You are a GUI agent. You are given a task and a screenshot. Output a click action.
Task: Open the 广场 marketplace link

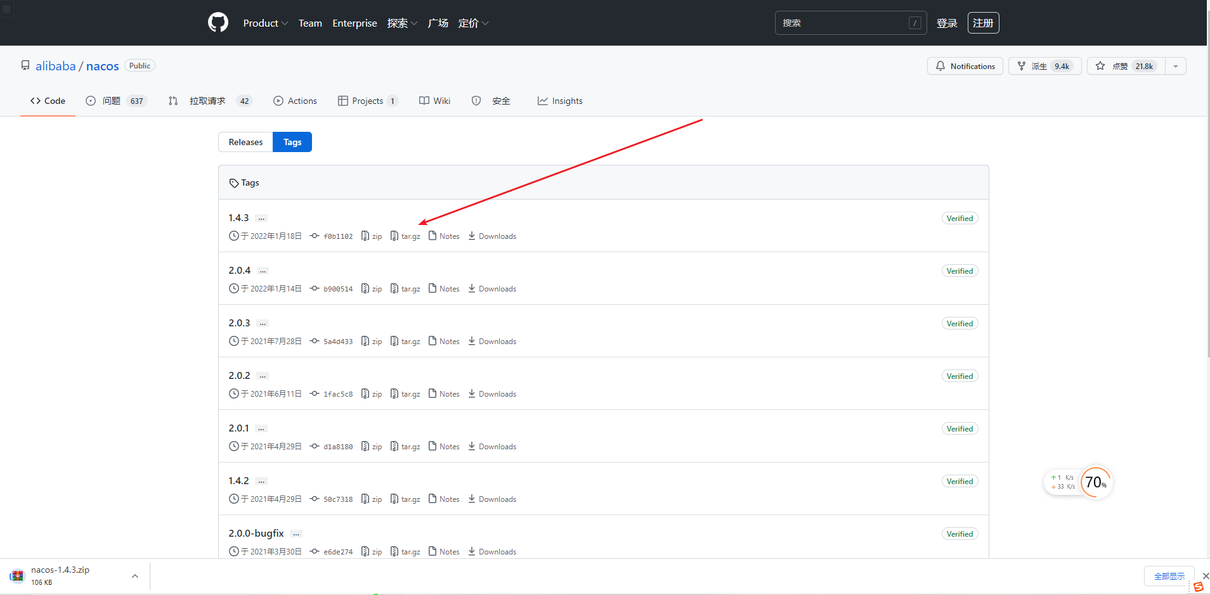tap(438, 23)
